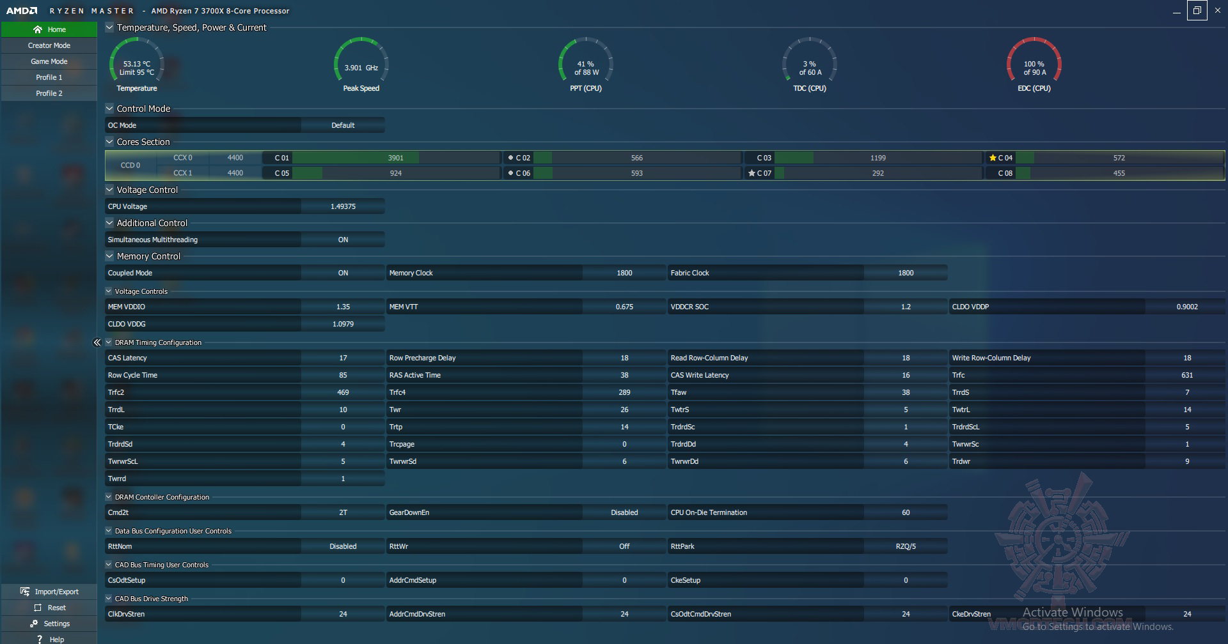
Task: Collapse Temperature, Speed, Power & Current section
Action: tap(109, 27)
